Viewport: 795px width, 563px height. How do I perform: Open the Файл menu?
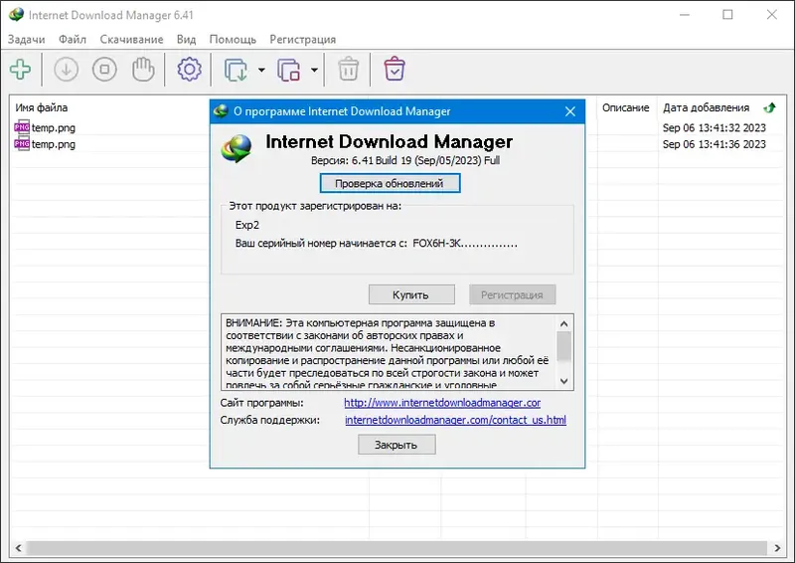pyautogui.click(x=72, y=40)
